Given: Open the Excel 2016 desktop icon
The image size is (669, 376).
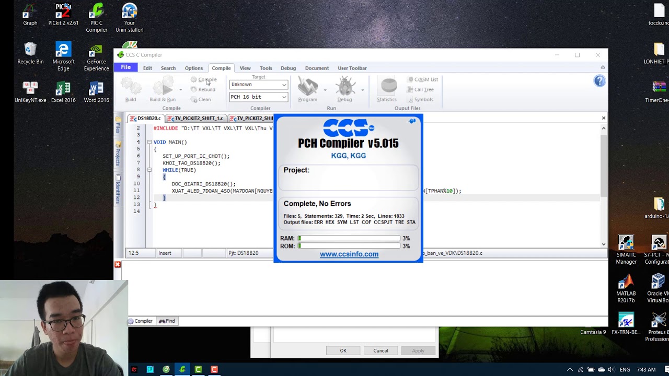Looking at the screenshot, I should pyautogui.click(x=63, y=92).
